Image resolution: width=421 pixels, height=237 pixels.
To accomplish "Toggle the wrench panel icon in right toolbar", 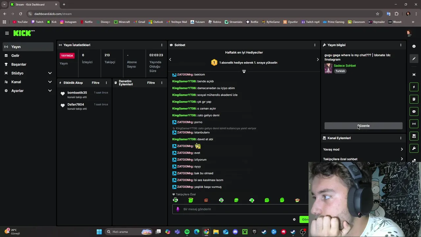I will [x=414, y=148].
